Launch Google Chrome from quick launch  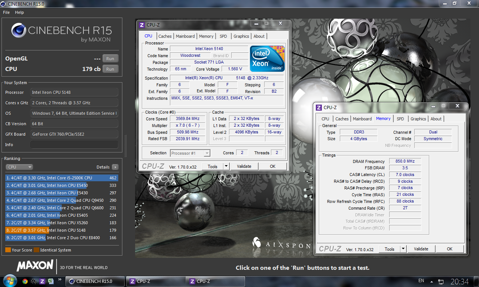[25, 281]
